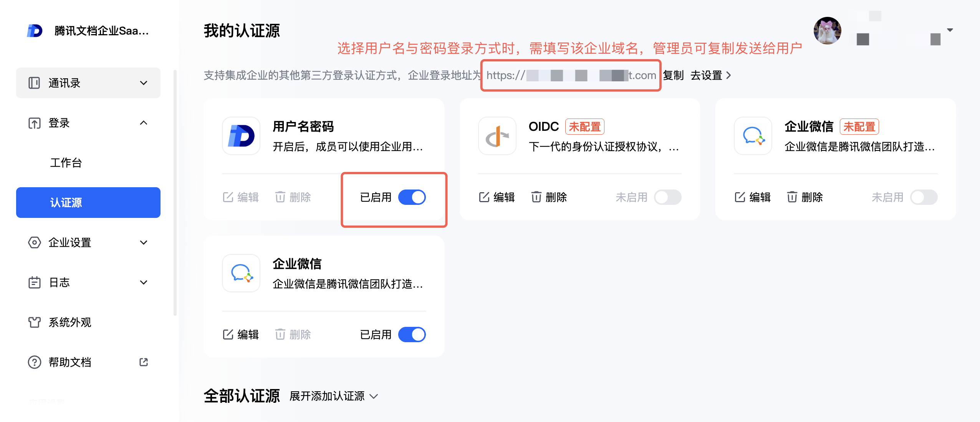980x422 pixels.
Task: Open the external help docs link icon
Action: click(x=144, y=362)
